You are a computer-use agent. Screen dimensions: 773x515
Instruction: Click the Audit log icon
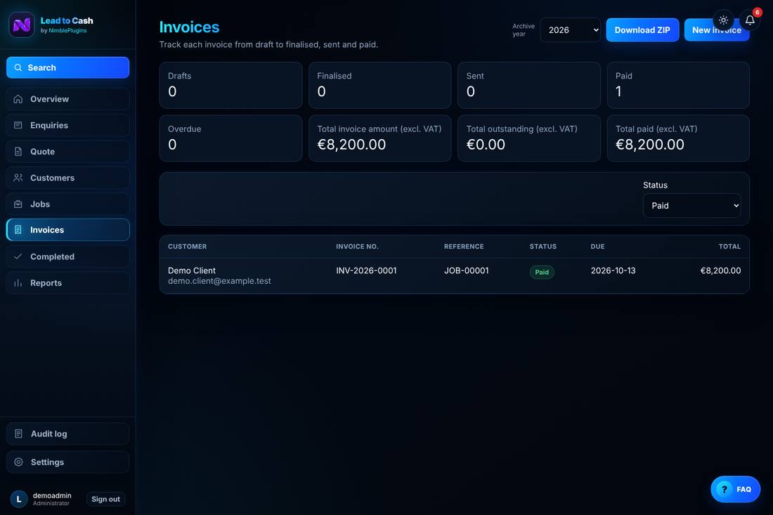(x=19, y=433)
